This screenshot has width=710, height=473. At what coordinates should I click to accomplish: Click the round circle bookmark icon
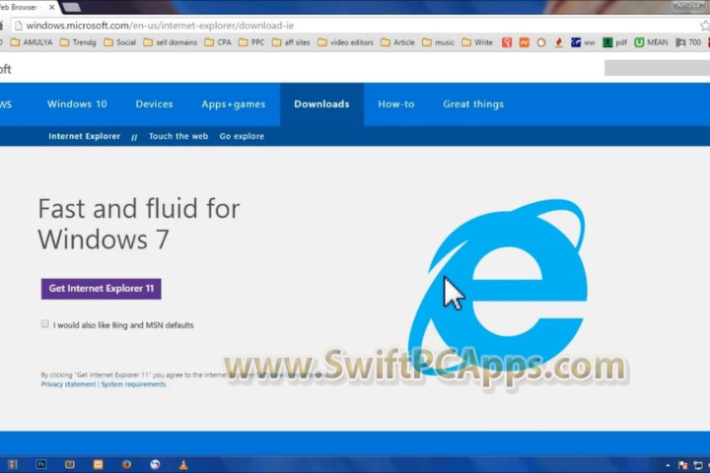pyautogui.click(x=541, y=42)
